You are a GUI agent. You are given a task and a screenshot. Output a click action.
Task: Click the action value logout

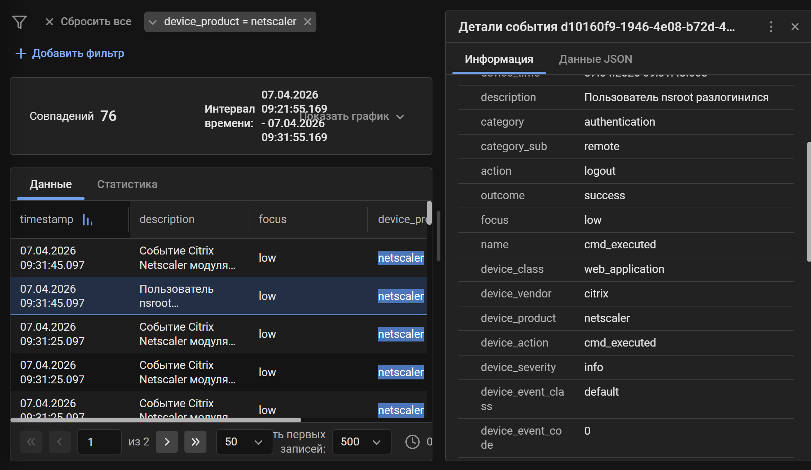point(599,171)
